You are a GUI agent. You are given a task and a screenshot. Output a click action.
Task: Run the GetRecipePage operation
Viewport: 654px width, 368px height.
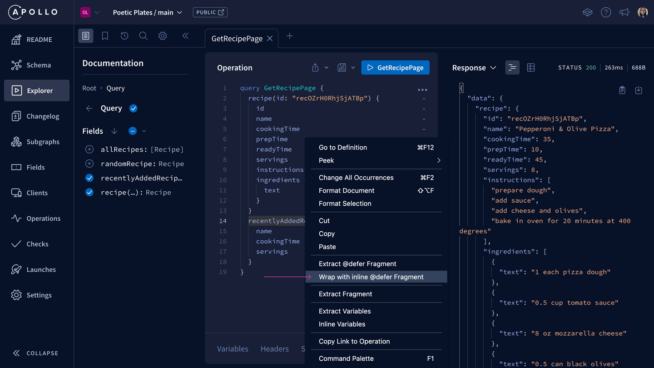click(395, 67)
